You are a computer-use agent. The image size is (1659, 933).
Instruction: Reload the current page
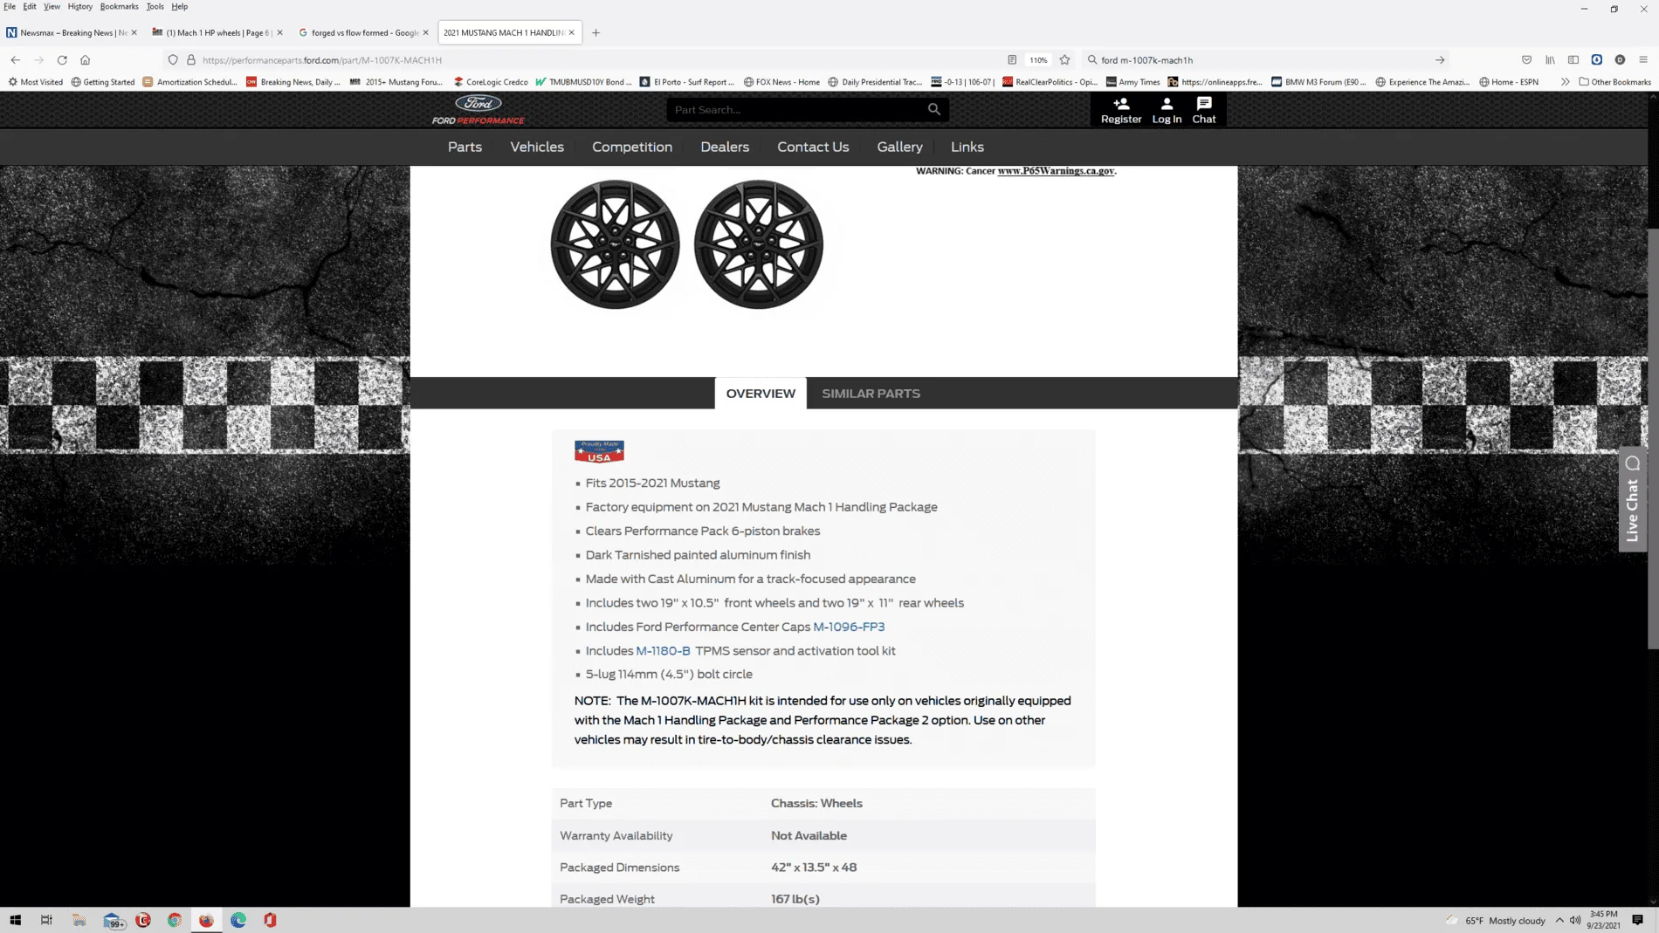[62, 60]
